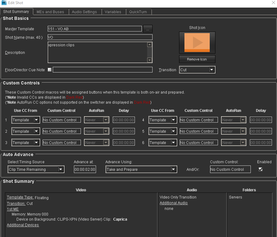Click the Shot Name input field
The image size is (277, 237).
[100, 37]
